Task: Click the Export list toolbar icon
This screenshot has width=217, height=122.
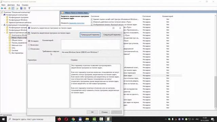Action: (x=17, y=8)
